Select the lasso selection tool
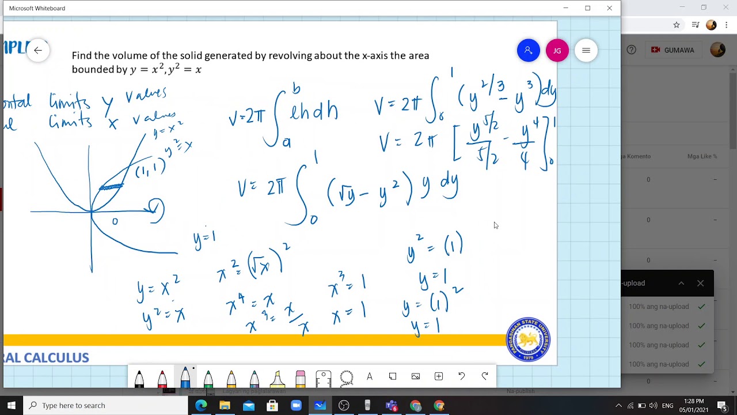This screenshot has height=415, width=737. click(x=347, y=378)
